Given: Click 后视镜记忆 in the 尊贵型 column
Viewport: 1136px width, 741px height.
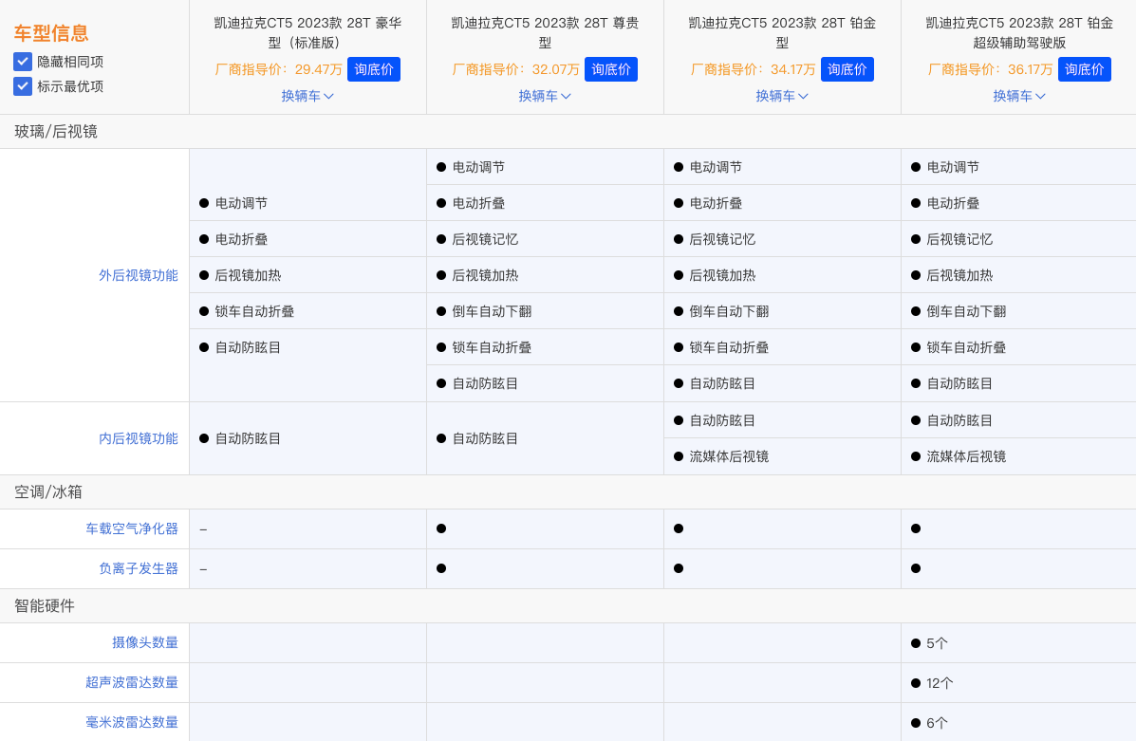Looking at the screenshot, I should click(485, 239).
